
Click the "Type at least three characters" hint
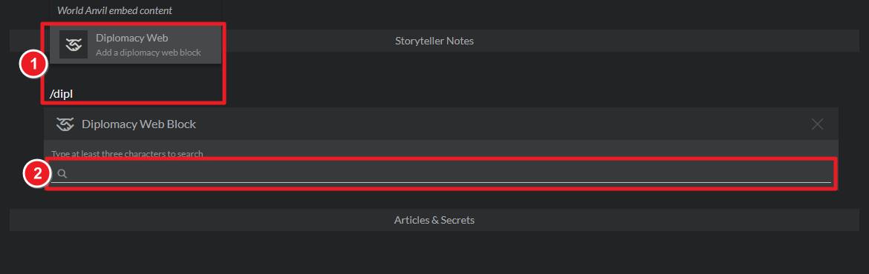(x=127, y=153)
